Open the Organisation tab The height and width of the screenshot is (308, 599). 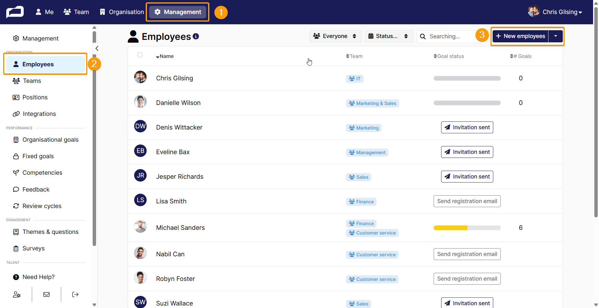click(122, 12)
